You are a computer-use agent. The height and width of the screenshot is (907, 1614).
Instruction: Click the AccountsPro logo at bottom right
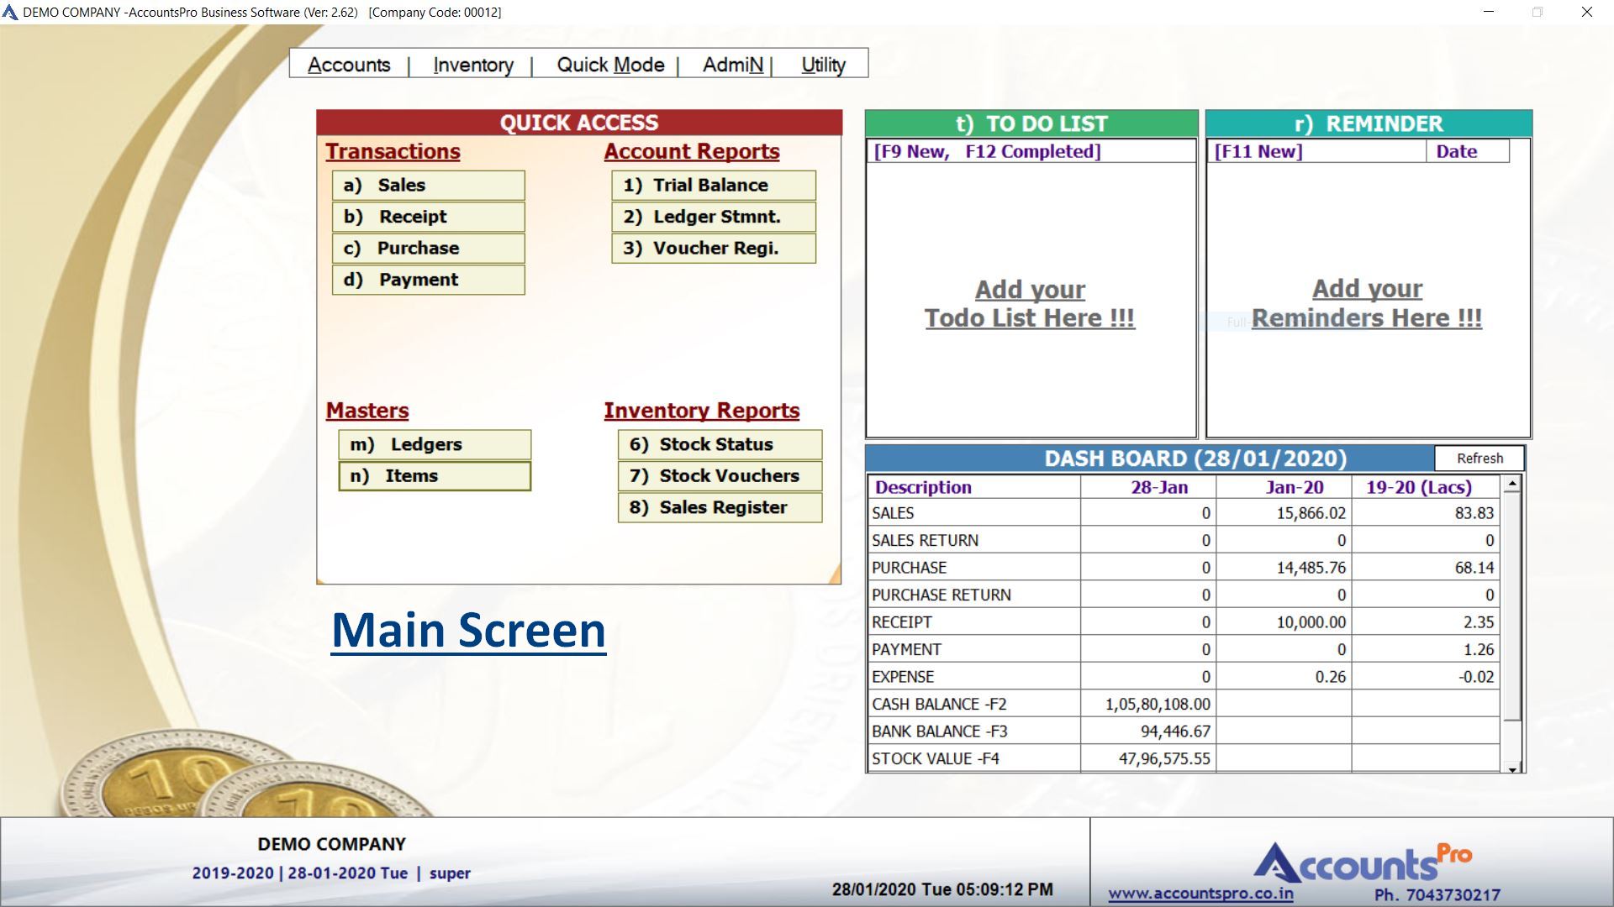tap(1362, 863)
